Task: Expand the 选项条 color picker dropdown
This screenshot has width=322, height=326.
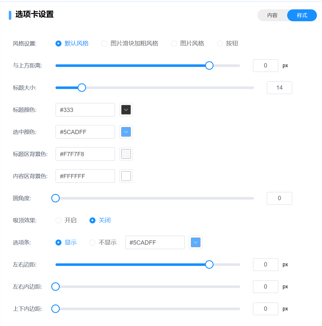Action: pyautogui.click(x=196, y=242)
